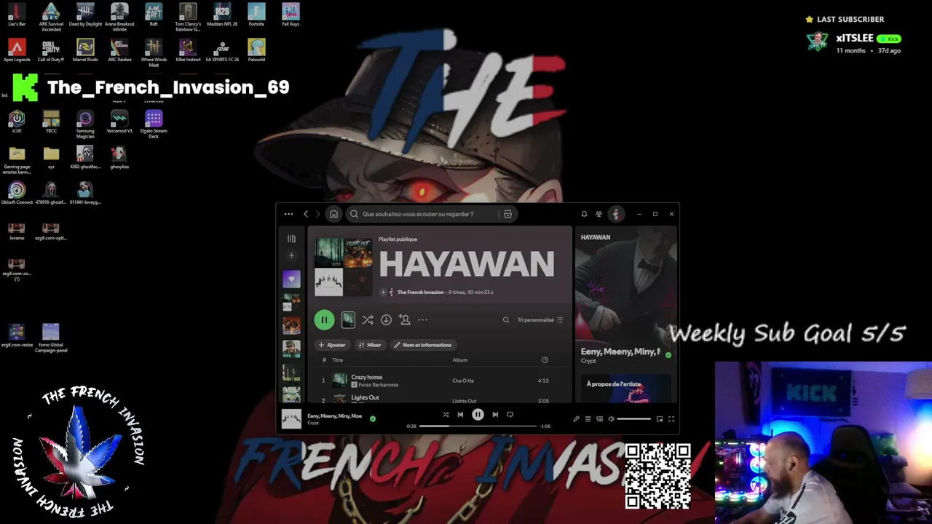
Task: Select the Dead by Daylight desktop shortcut
Action: point(85,15)
